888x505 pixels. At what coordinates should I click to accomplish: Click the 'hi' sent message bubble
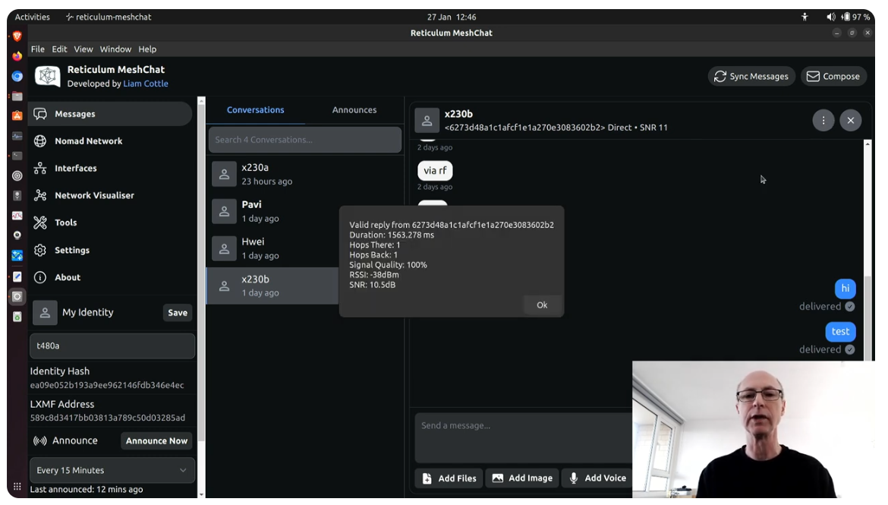[845, 289]
